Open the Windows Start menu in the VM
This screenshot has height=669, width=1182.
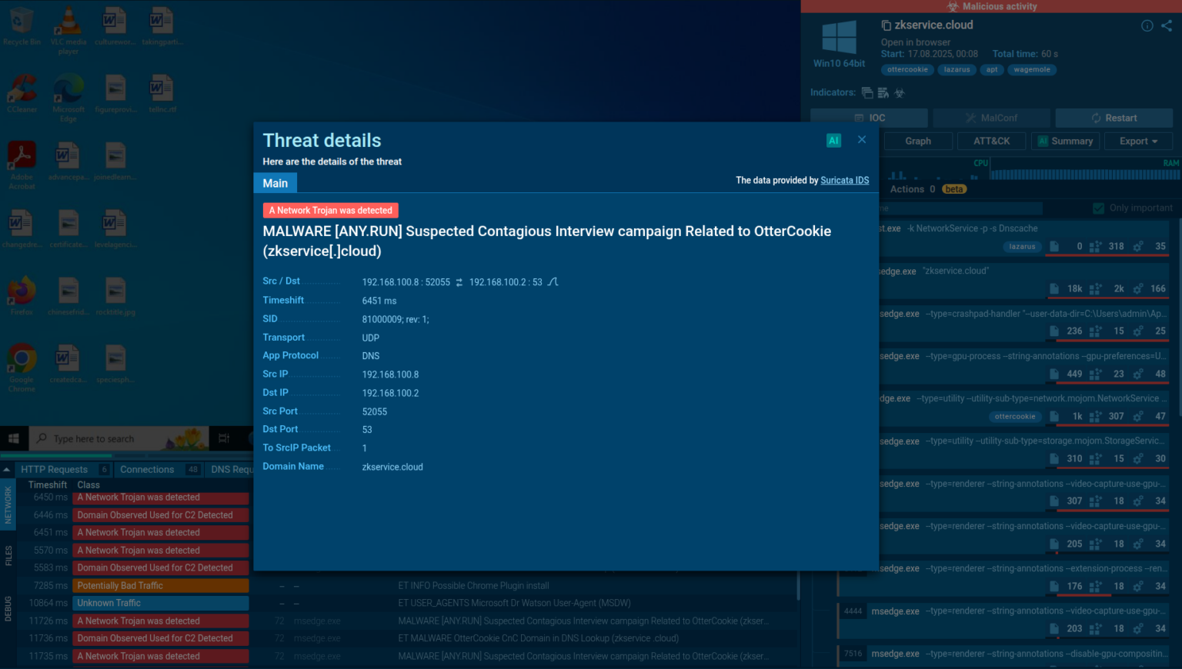coord(14,438)
